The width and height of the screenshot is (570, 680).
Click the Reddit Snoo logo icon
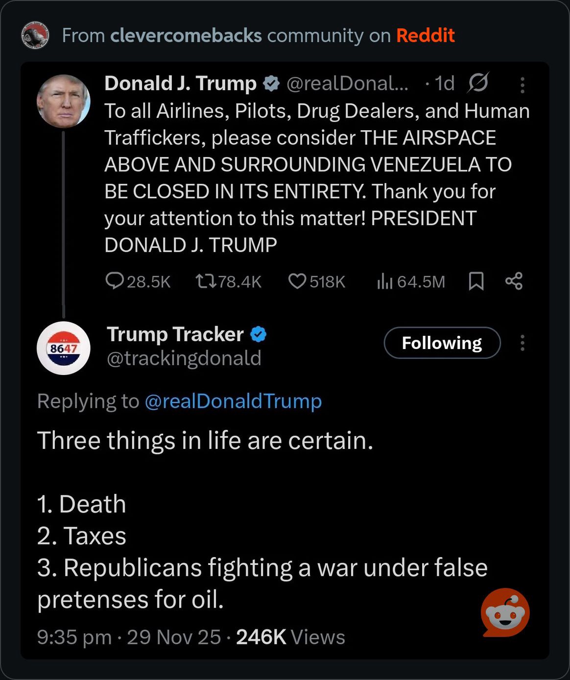point(505,612)
